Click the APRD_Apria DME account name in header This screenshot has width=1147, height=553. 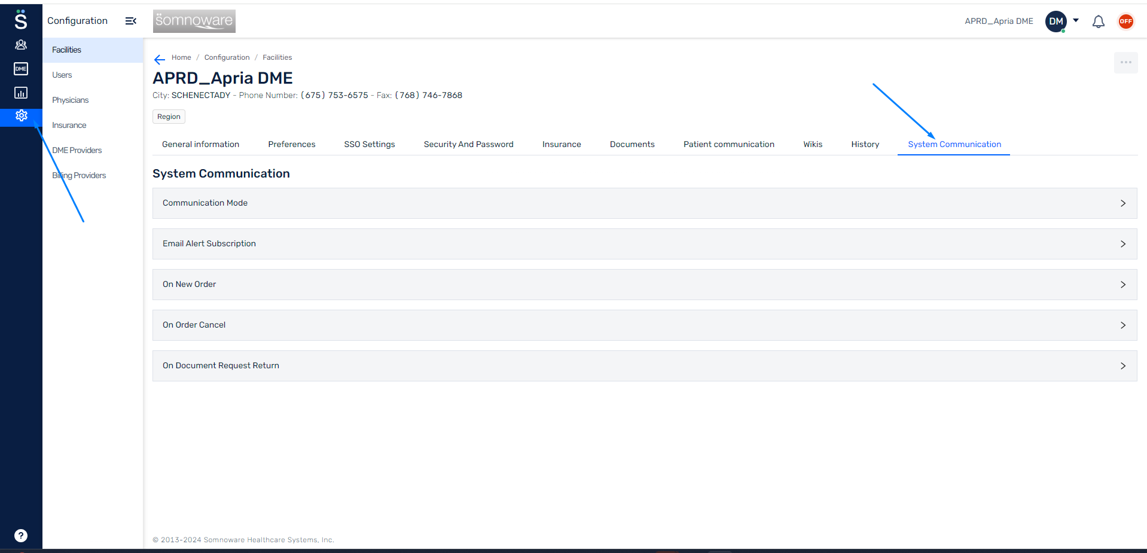pyautogui.click(x=999, y=21)
